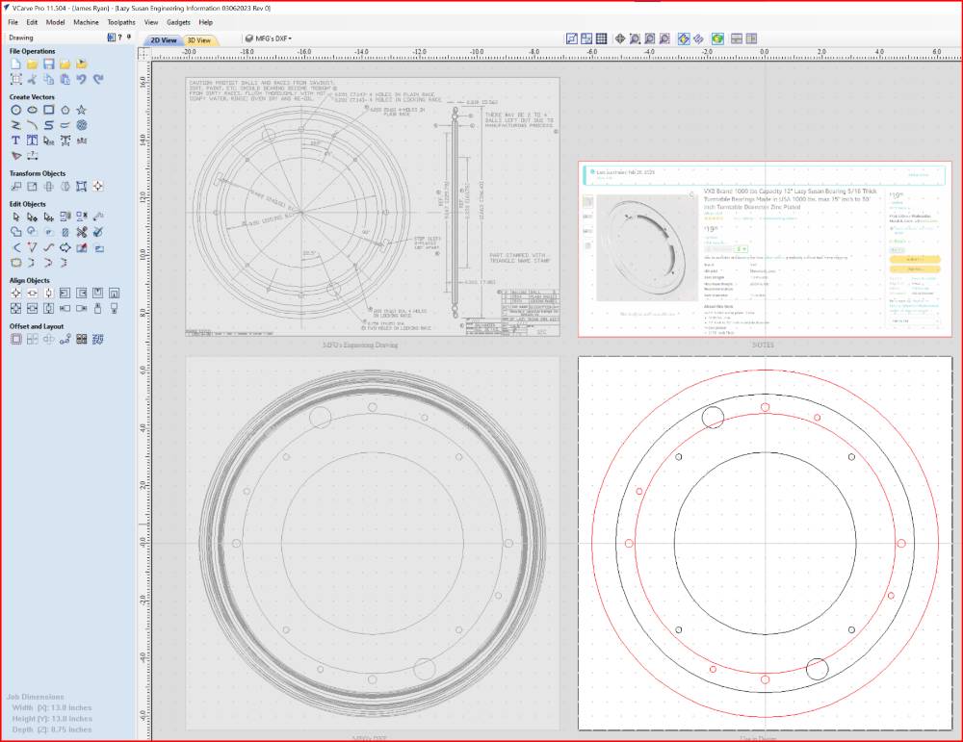
Task: Click the Nest Parts icon
Action: tap(97, 340)
